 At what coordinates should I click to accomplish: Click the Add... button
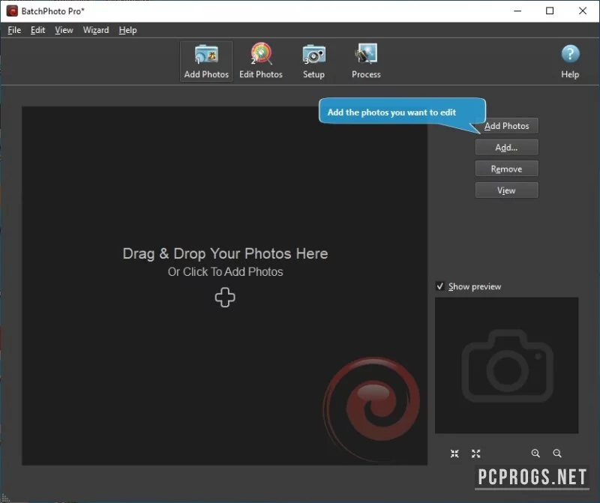coord(507,147)
